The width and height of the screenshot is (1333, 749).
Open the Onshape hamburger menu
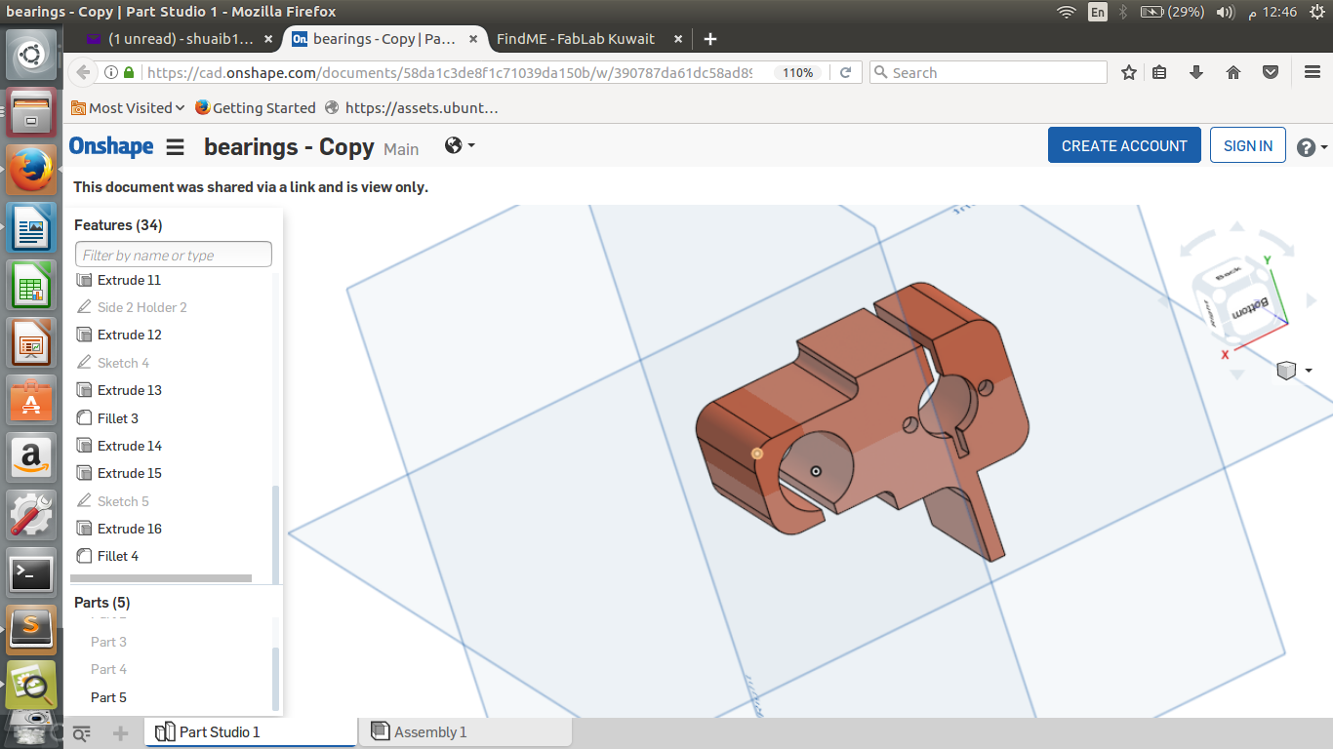click(x=175, y=147)
